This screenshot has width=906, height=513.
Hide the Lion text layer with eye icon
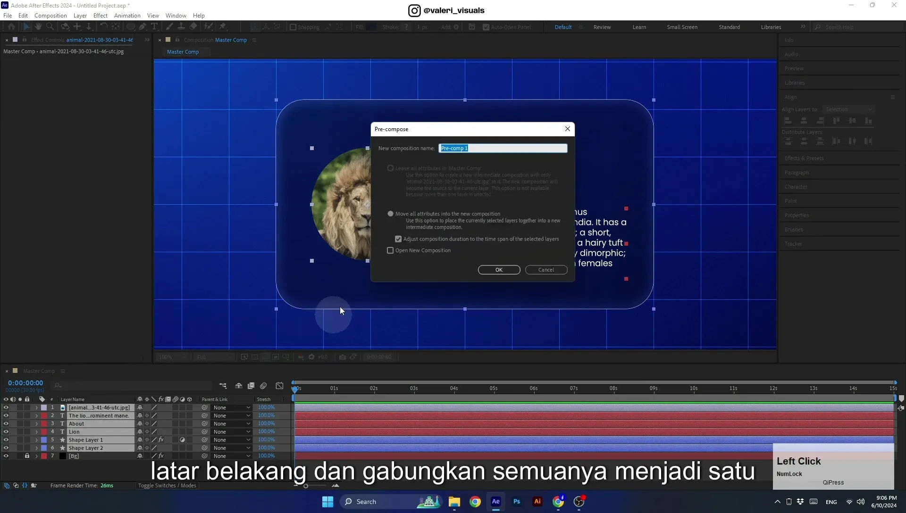point(6,432)
